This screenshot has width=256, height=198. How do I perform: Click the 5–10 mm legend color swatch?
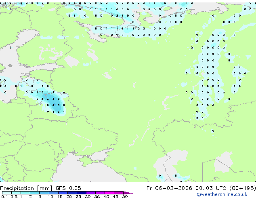click(44, 193)
